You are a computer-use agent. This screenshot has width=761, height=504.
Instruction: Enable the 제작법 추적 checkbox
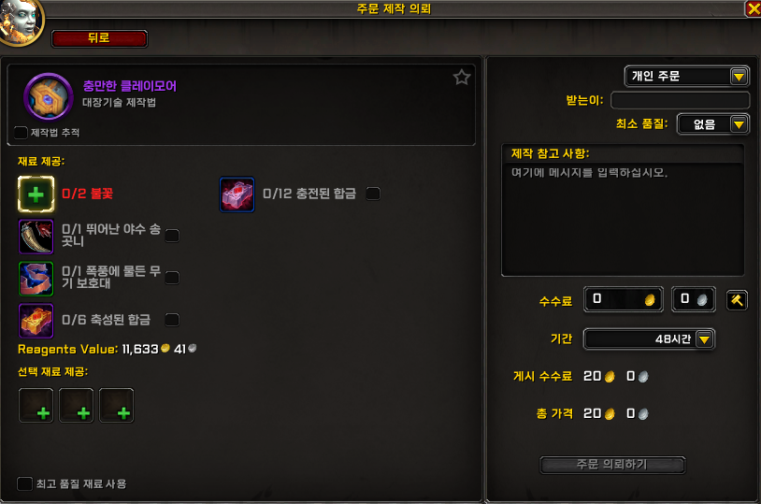click(21, 133)
